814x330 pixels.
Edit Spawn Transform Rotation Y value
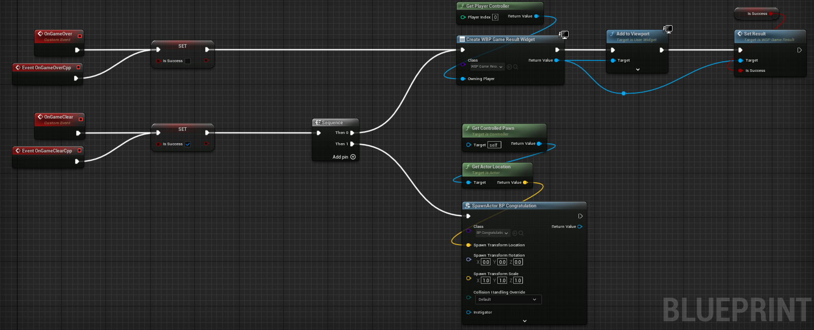coord(502,262)
